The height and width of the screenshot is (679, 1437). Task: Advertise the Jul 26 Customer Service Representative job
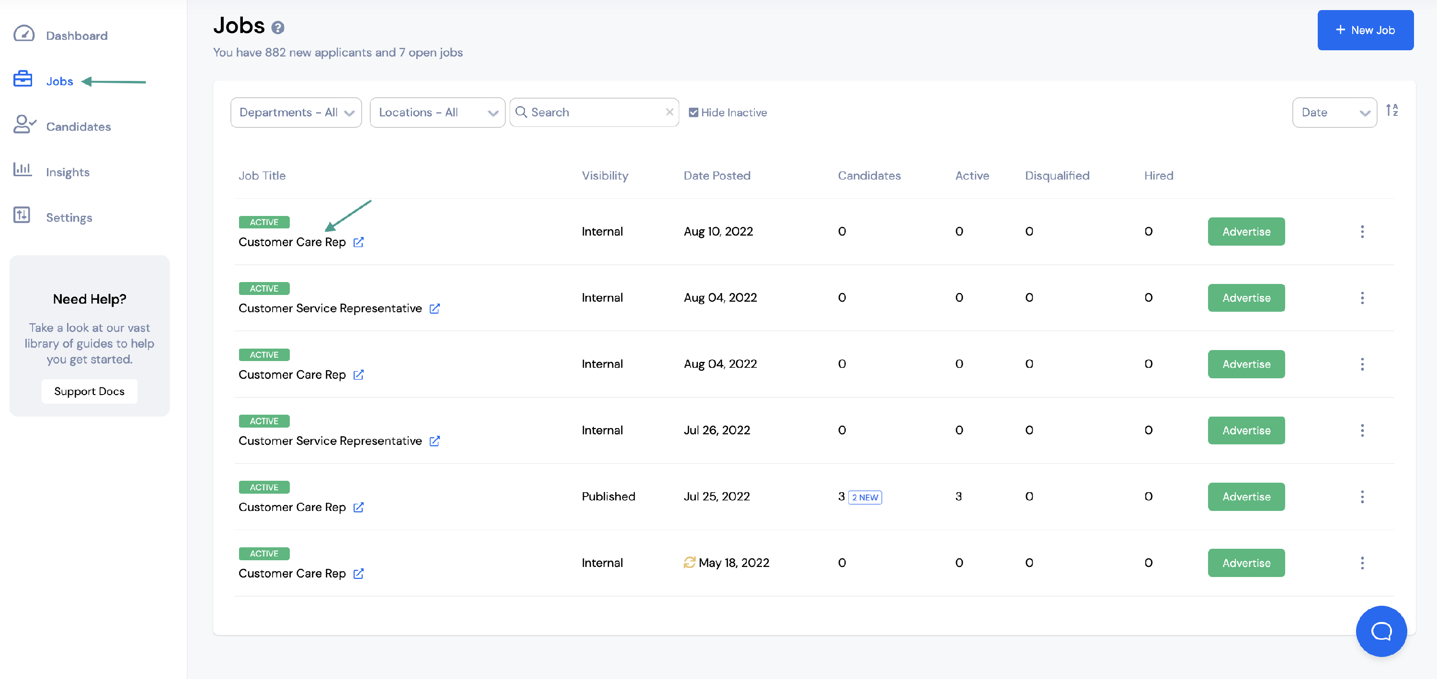click(x=1246, y=431)
